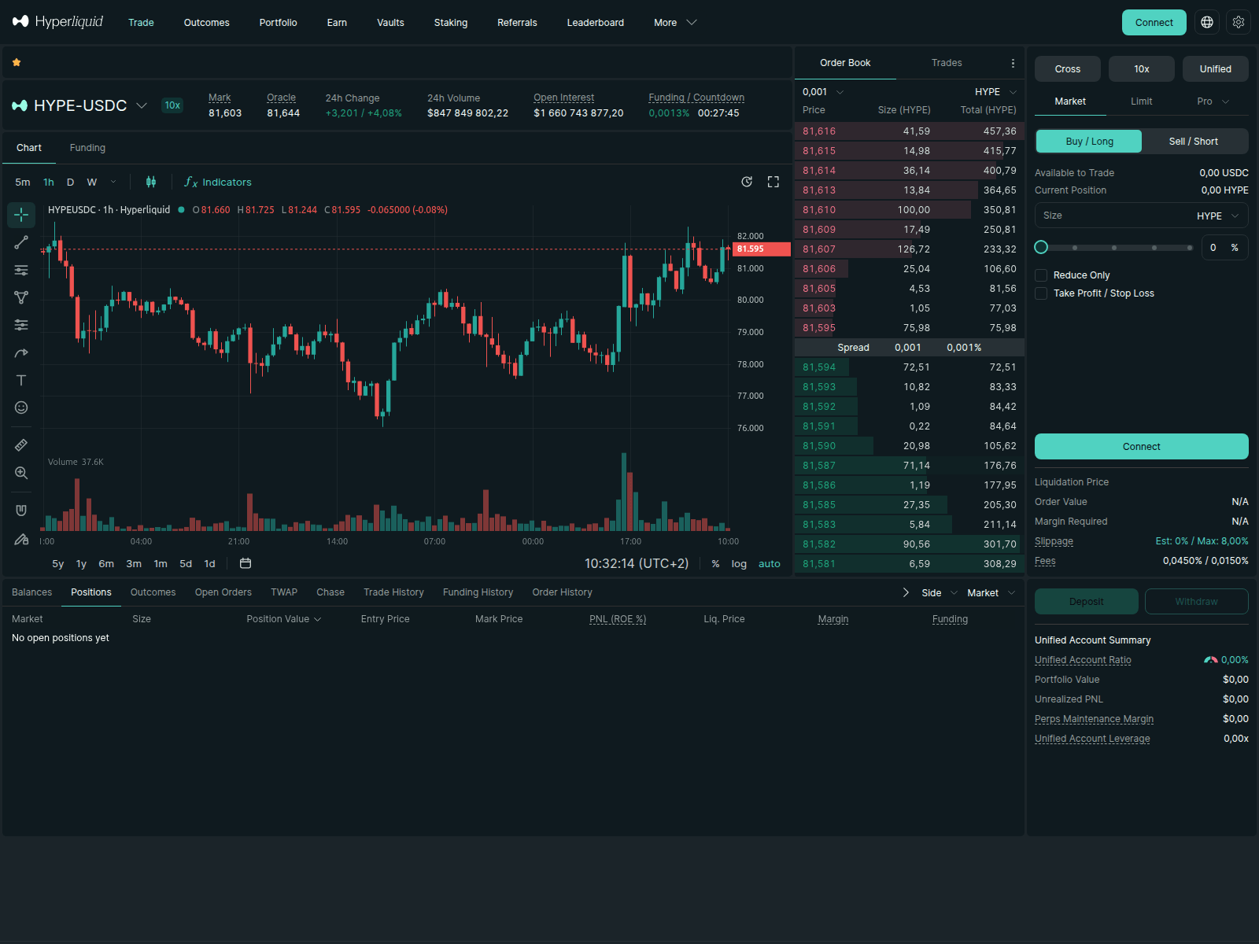Open the positions Side filter dropdown
Image resolution: width=1259 pixels, height=944 pixels.
[940, 593]
